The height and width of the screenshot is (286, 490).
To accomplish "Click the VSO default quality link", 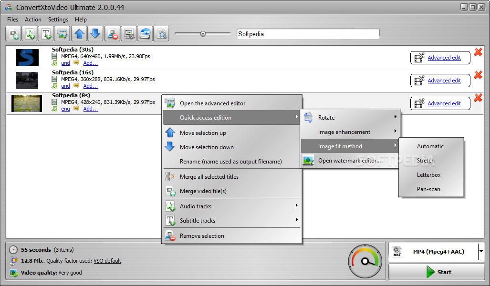I will (x=107, y=261).
